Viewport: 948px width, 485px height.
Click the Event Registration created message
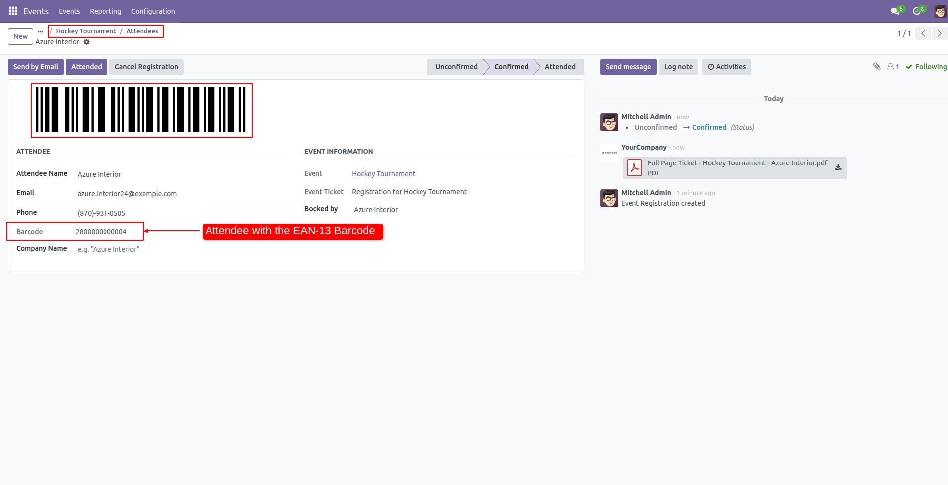663,203
